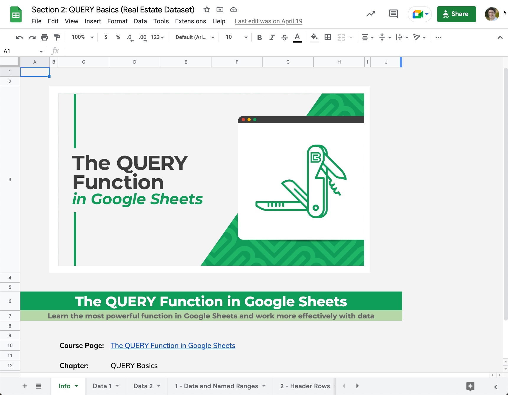
Task: Open Google Sheets home icon
Action: 16,14
